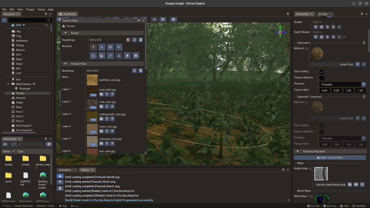The image size is (370, 208).
Task: Open the Project menu
Action: click(x=30, y=10)
